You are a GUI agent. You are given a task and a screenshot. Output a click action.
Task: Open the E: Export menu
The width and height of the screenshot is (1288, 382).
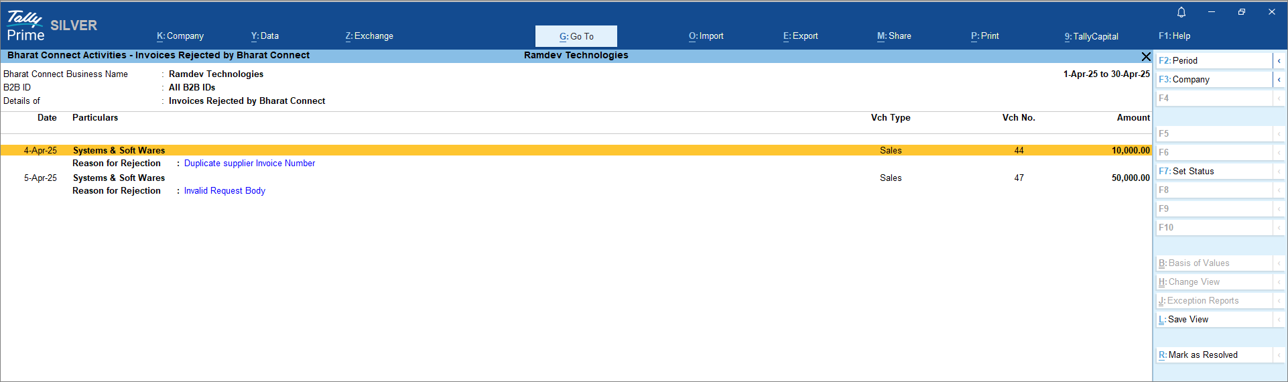801,36
